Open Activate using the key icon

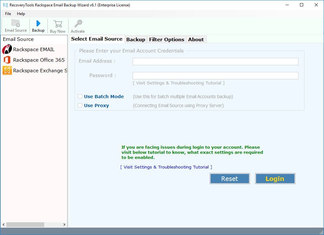pos(78,26)
